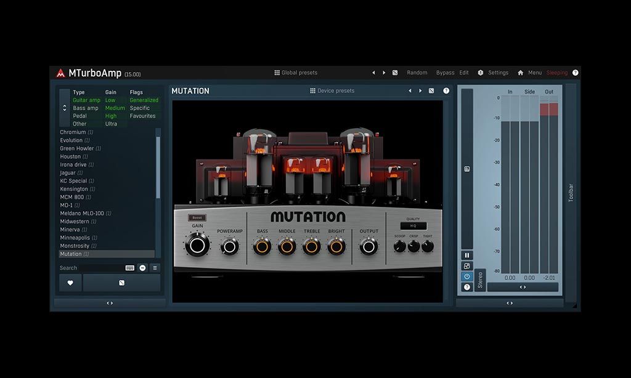
Task: Click the minus circle icon by search
Action: (142, 268)
